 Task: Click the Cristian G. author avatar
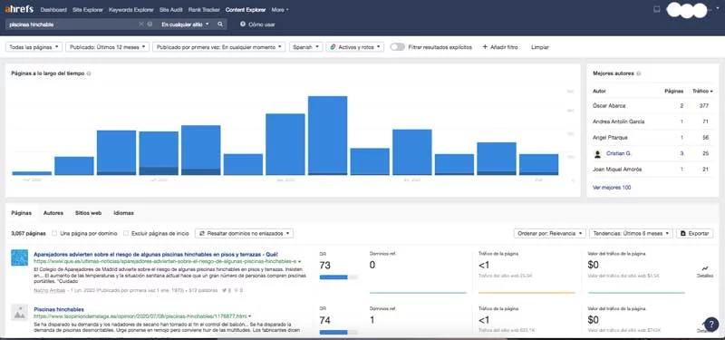click(x=597, y=153)
